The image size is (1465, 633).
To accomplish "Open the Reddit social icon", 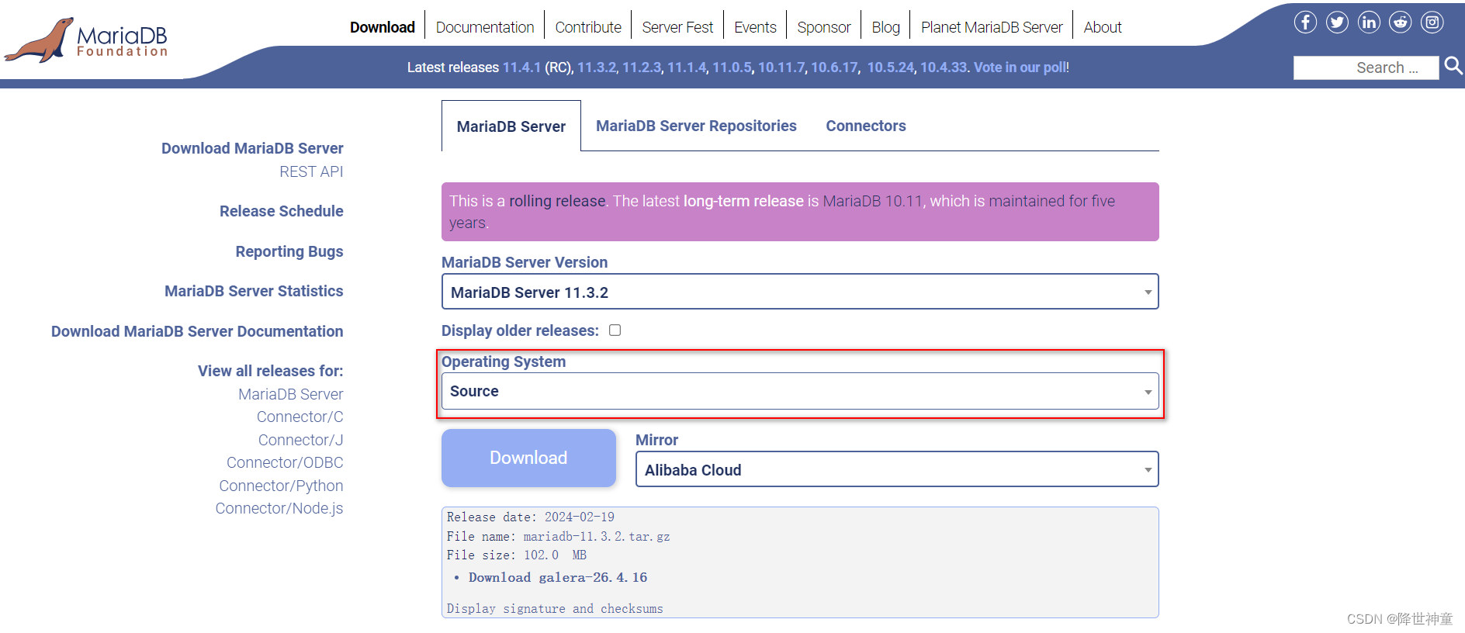I will (1401, 22).
